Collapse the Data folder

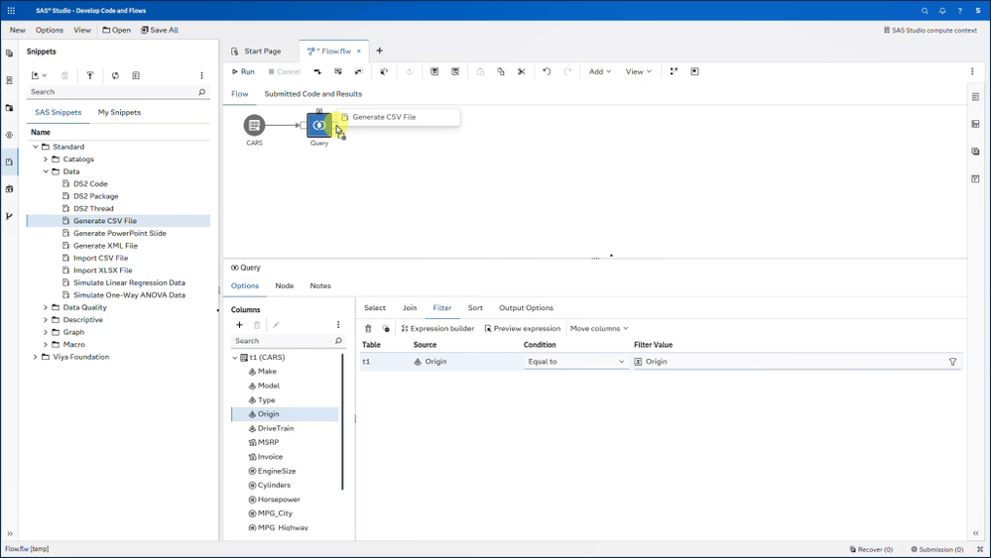pyautogui.click(x=46, y=171)
